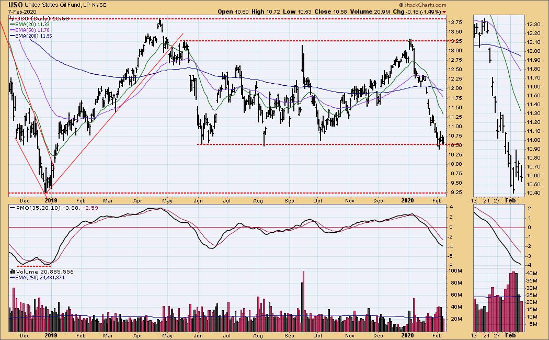The image size is (549, 340).
Task: Click the 11.75 price axis label
Action: pyautogui.click(x=455, y=98)
